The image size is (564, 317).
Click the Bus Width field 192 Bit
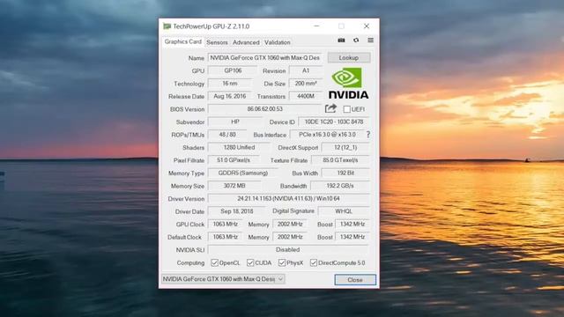click(x=345, y=173)
